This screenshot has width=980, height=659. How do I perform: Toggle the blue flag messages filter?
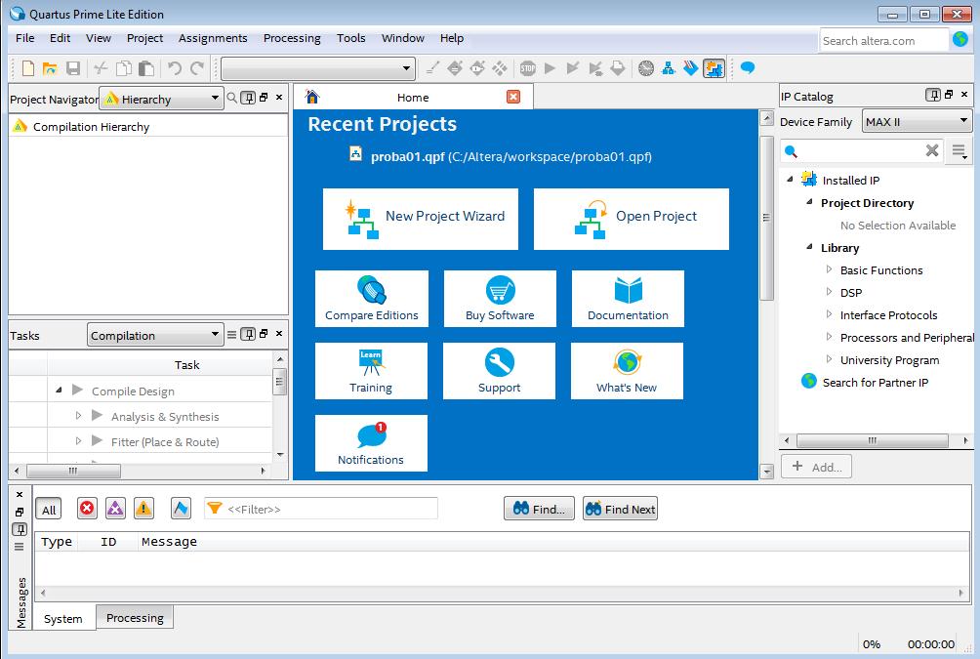coord(181,509)
